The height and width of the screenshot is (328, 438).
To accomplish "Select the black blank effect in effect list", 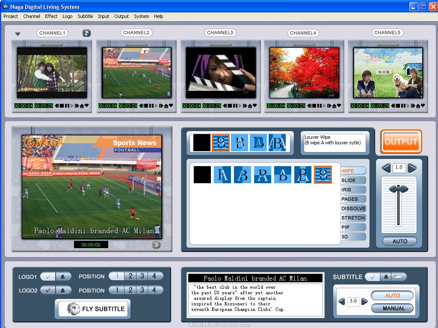I will pos(202,175).
